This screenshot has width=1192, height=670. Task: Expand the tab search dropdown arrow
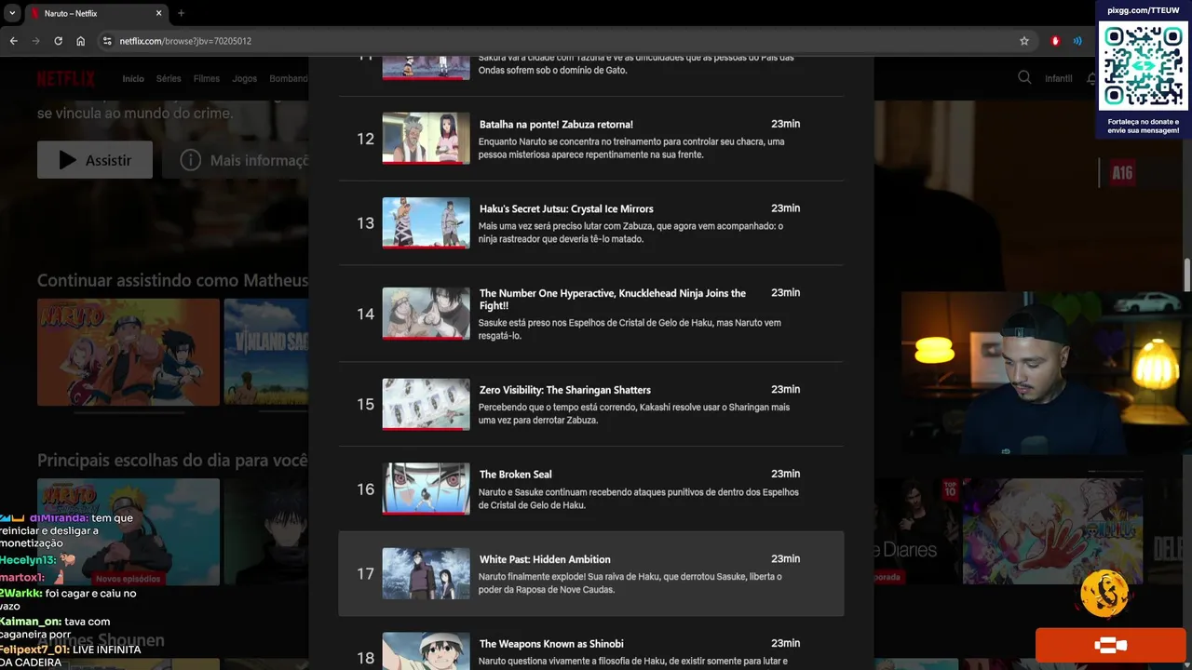pos(12,13)
